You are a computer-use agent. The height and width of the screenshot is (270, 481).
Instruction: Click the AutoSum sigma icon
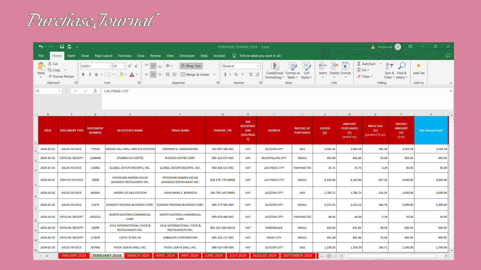click(359, 64)
